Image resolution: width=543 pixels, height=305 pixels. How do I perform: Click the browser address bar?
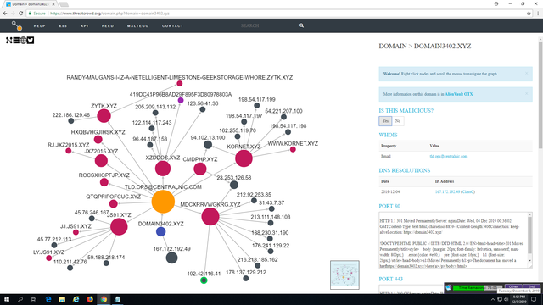(277, 14)
